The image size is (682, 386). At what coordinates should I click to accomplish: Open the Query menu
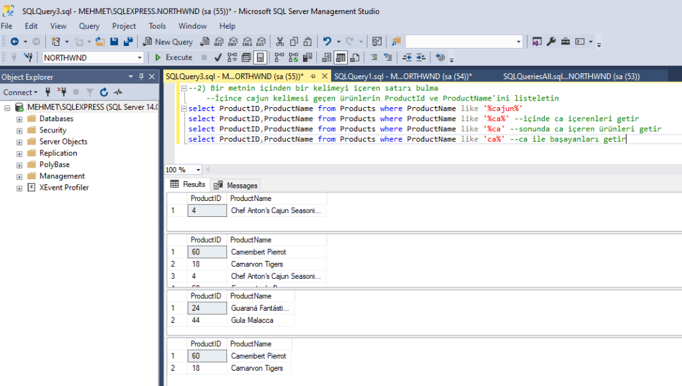coord(89,26)
